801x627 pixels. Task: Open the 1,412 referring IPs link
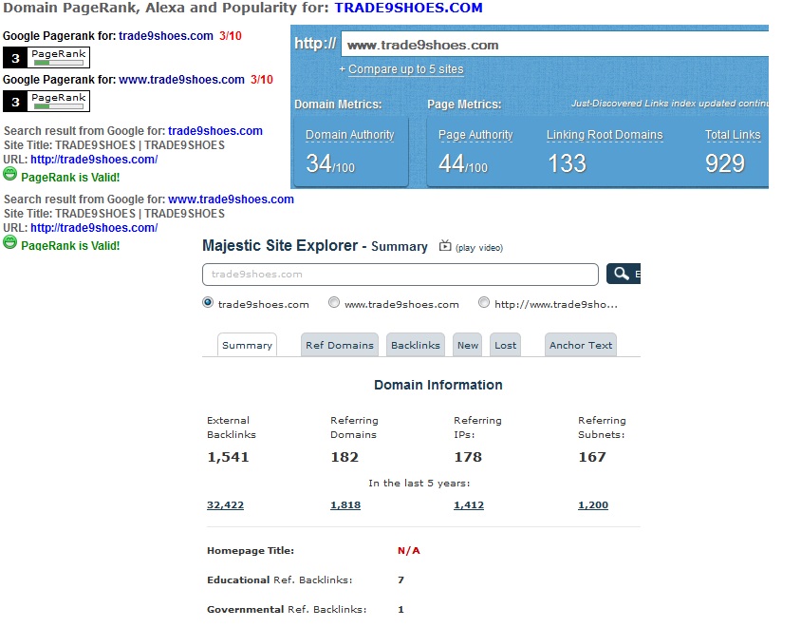pos(469,504)
